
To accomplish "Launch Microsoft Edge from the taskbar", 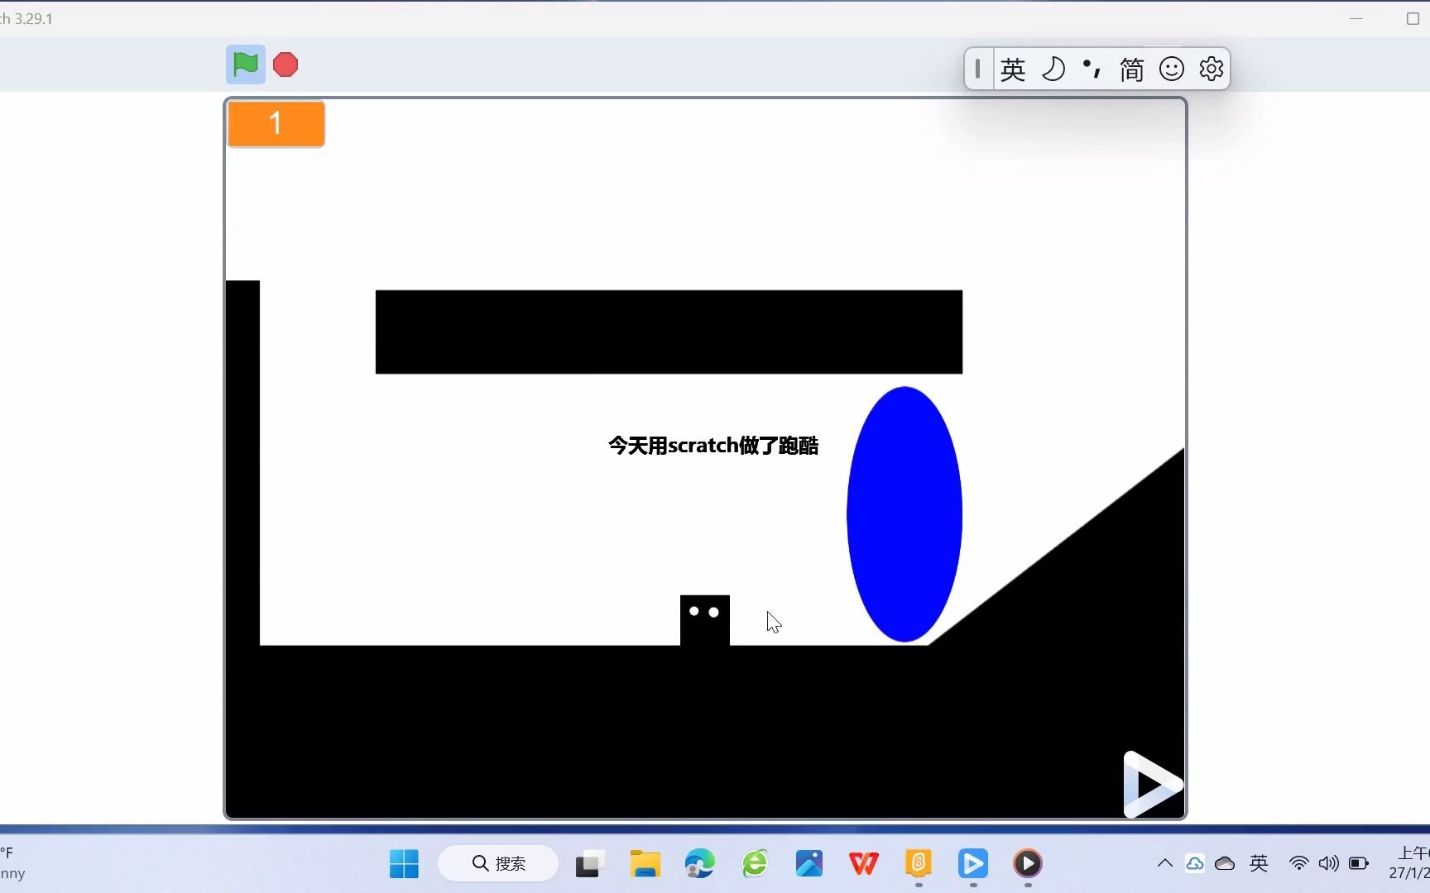I will (699, 863).
